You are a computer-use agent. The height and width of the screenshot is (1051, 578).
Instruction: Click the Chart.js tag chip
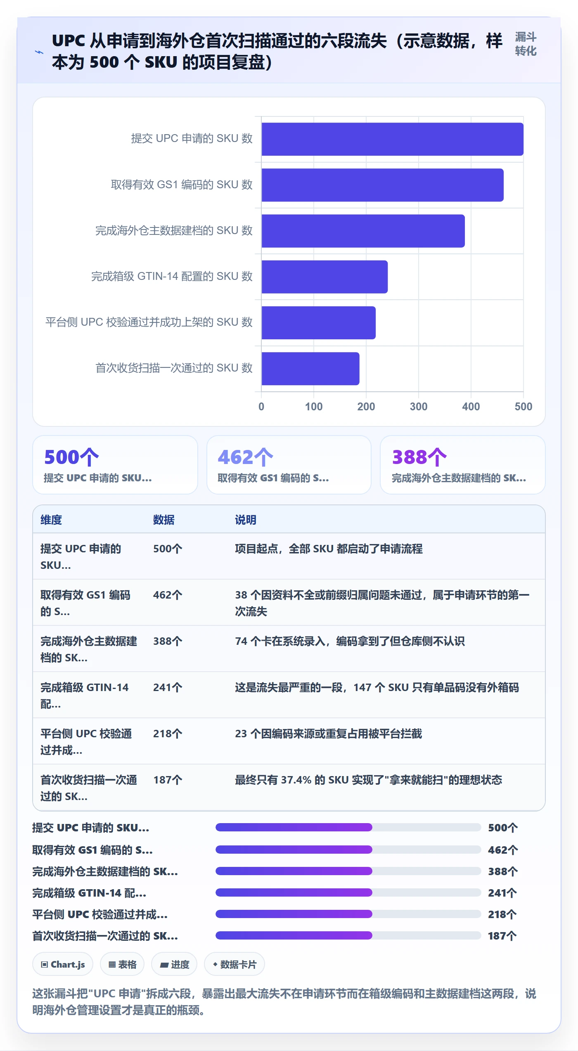coord(63,964)
